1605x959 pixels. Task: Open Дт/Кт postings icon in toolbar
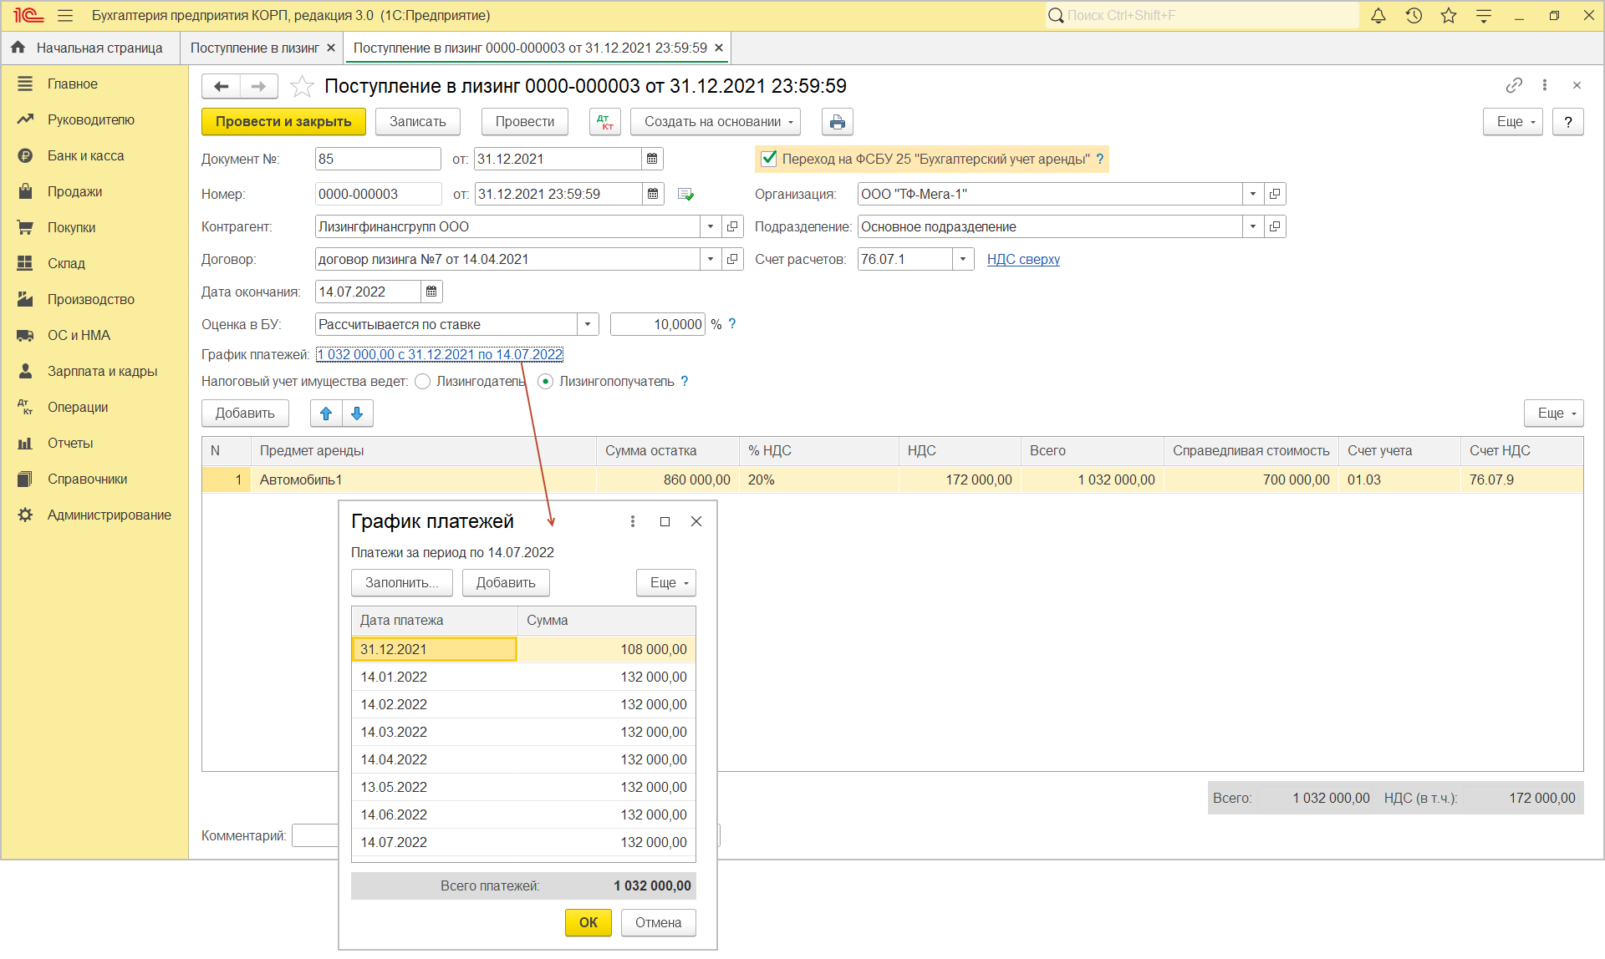click(x=604, y=122)
